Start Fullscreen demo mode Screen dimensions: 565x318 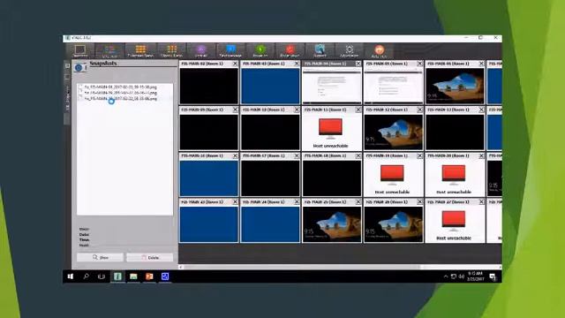[140, 51]
